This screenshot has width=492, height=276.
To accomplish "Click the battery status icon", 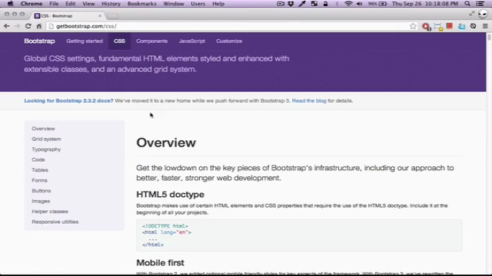I will coord(383,4).
